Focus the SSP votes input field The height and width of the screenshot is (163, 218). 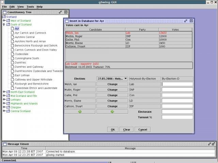tap(177, 106)
